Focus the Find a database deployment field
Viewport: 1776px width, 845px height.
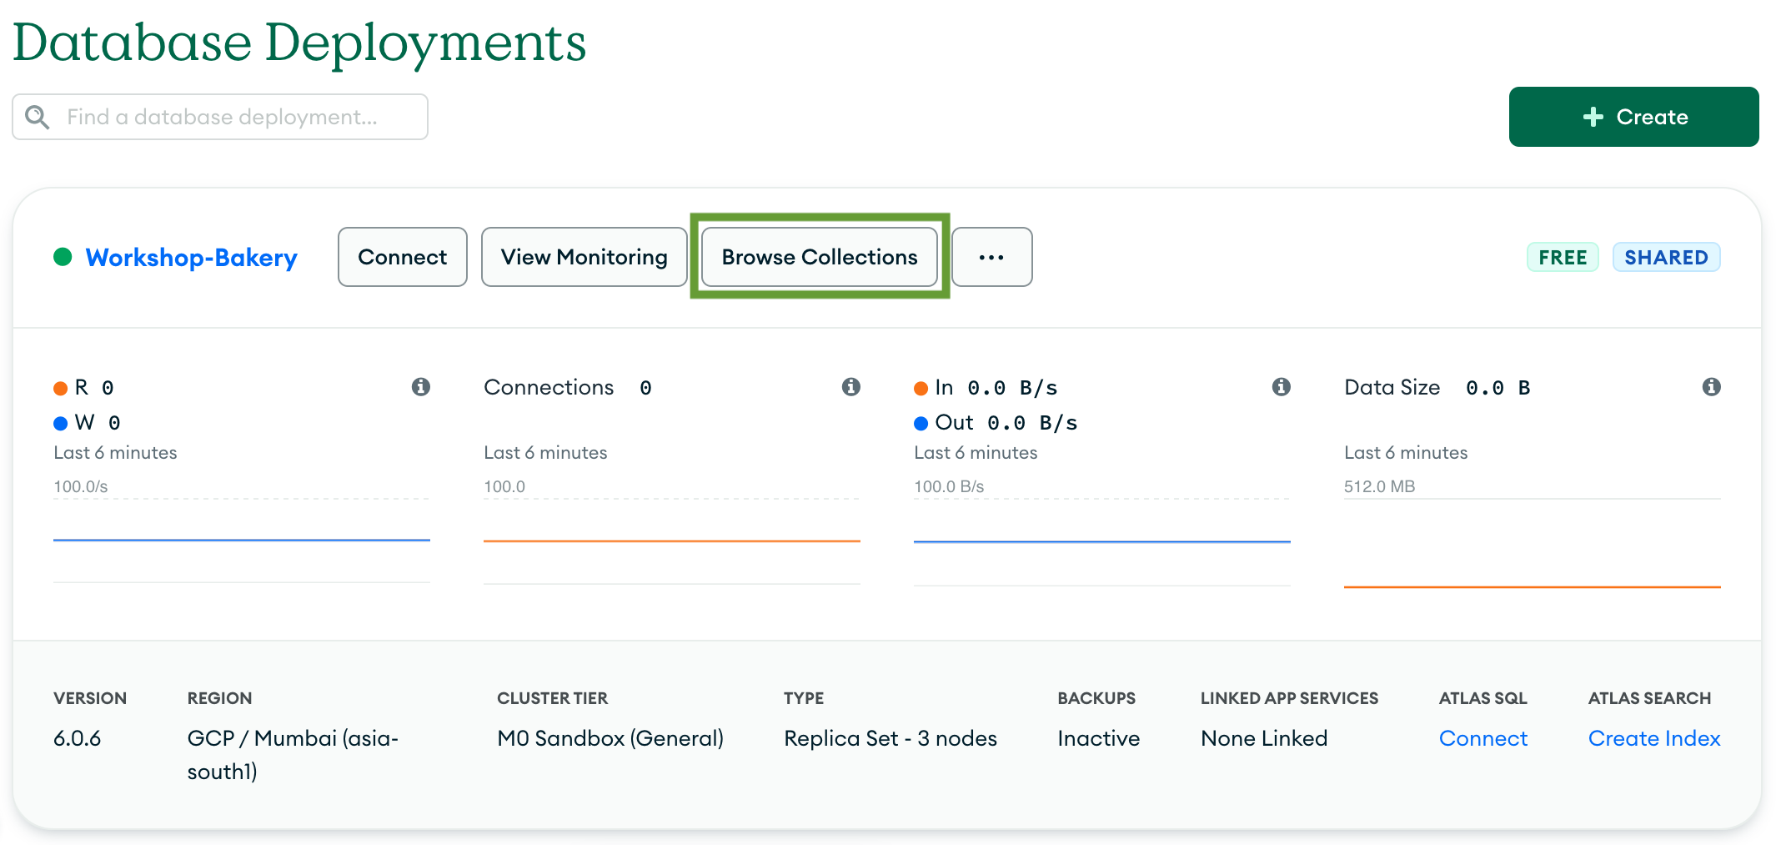coord(220,117)
